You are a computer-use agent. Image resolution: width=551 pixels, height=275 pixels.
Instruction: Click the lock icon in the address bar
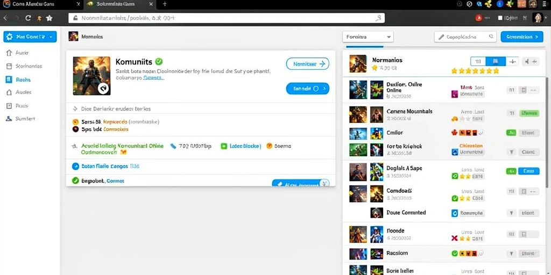pyautogui.click(x=74, y=18)
